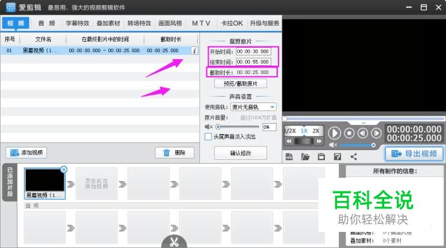
Task: Open the 升级与服务 tab
Action: coord(264,23)
